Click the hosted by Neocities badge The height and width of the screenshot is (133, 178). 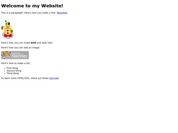15,55
